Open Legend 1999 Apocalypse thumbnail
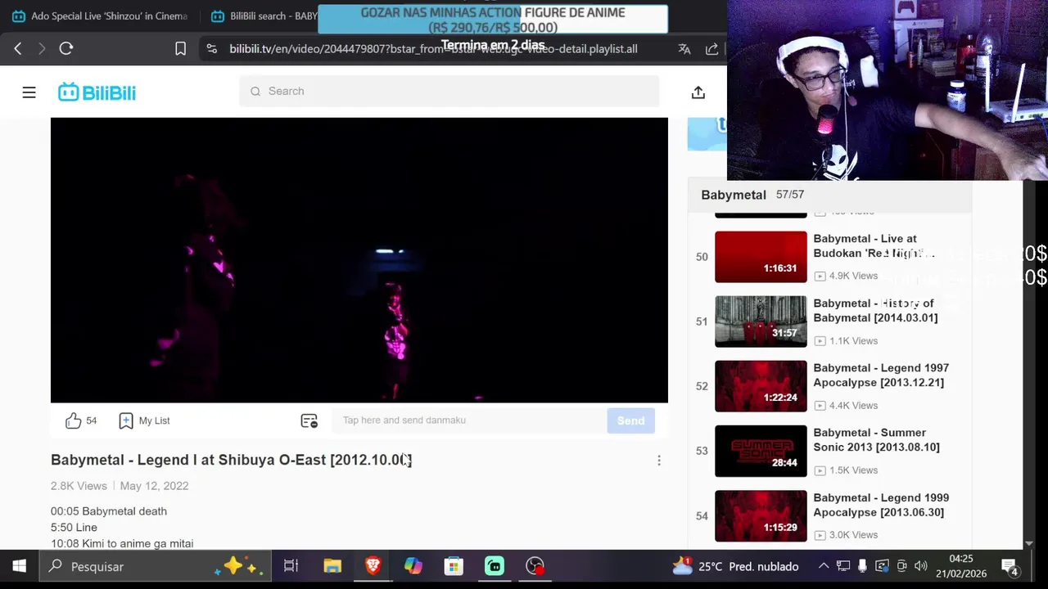 (x=761, y=516)
